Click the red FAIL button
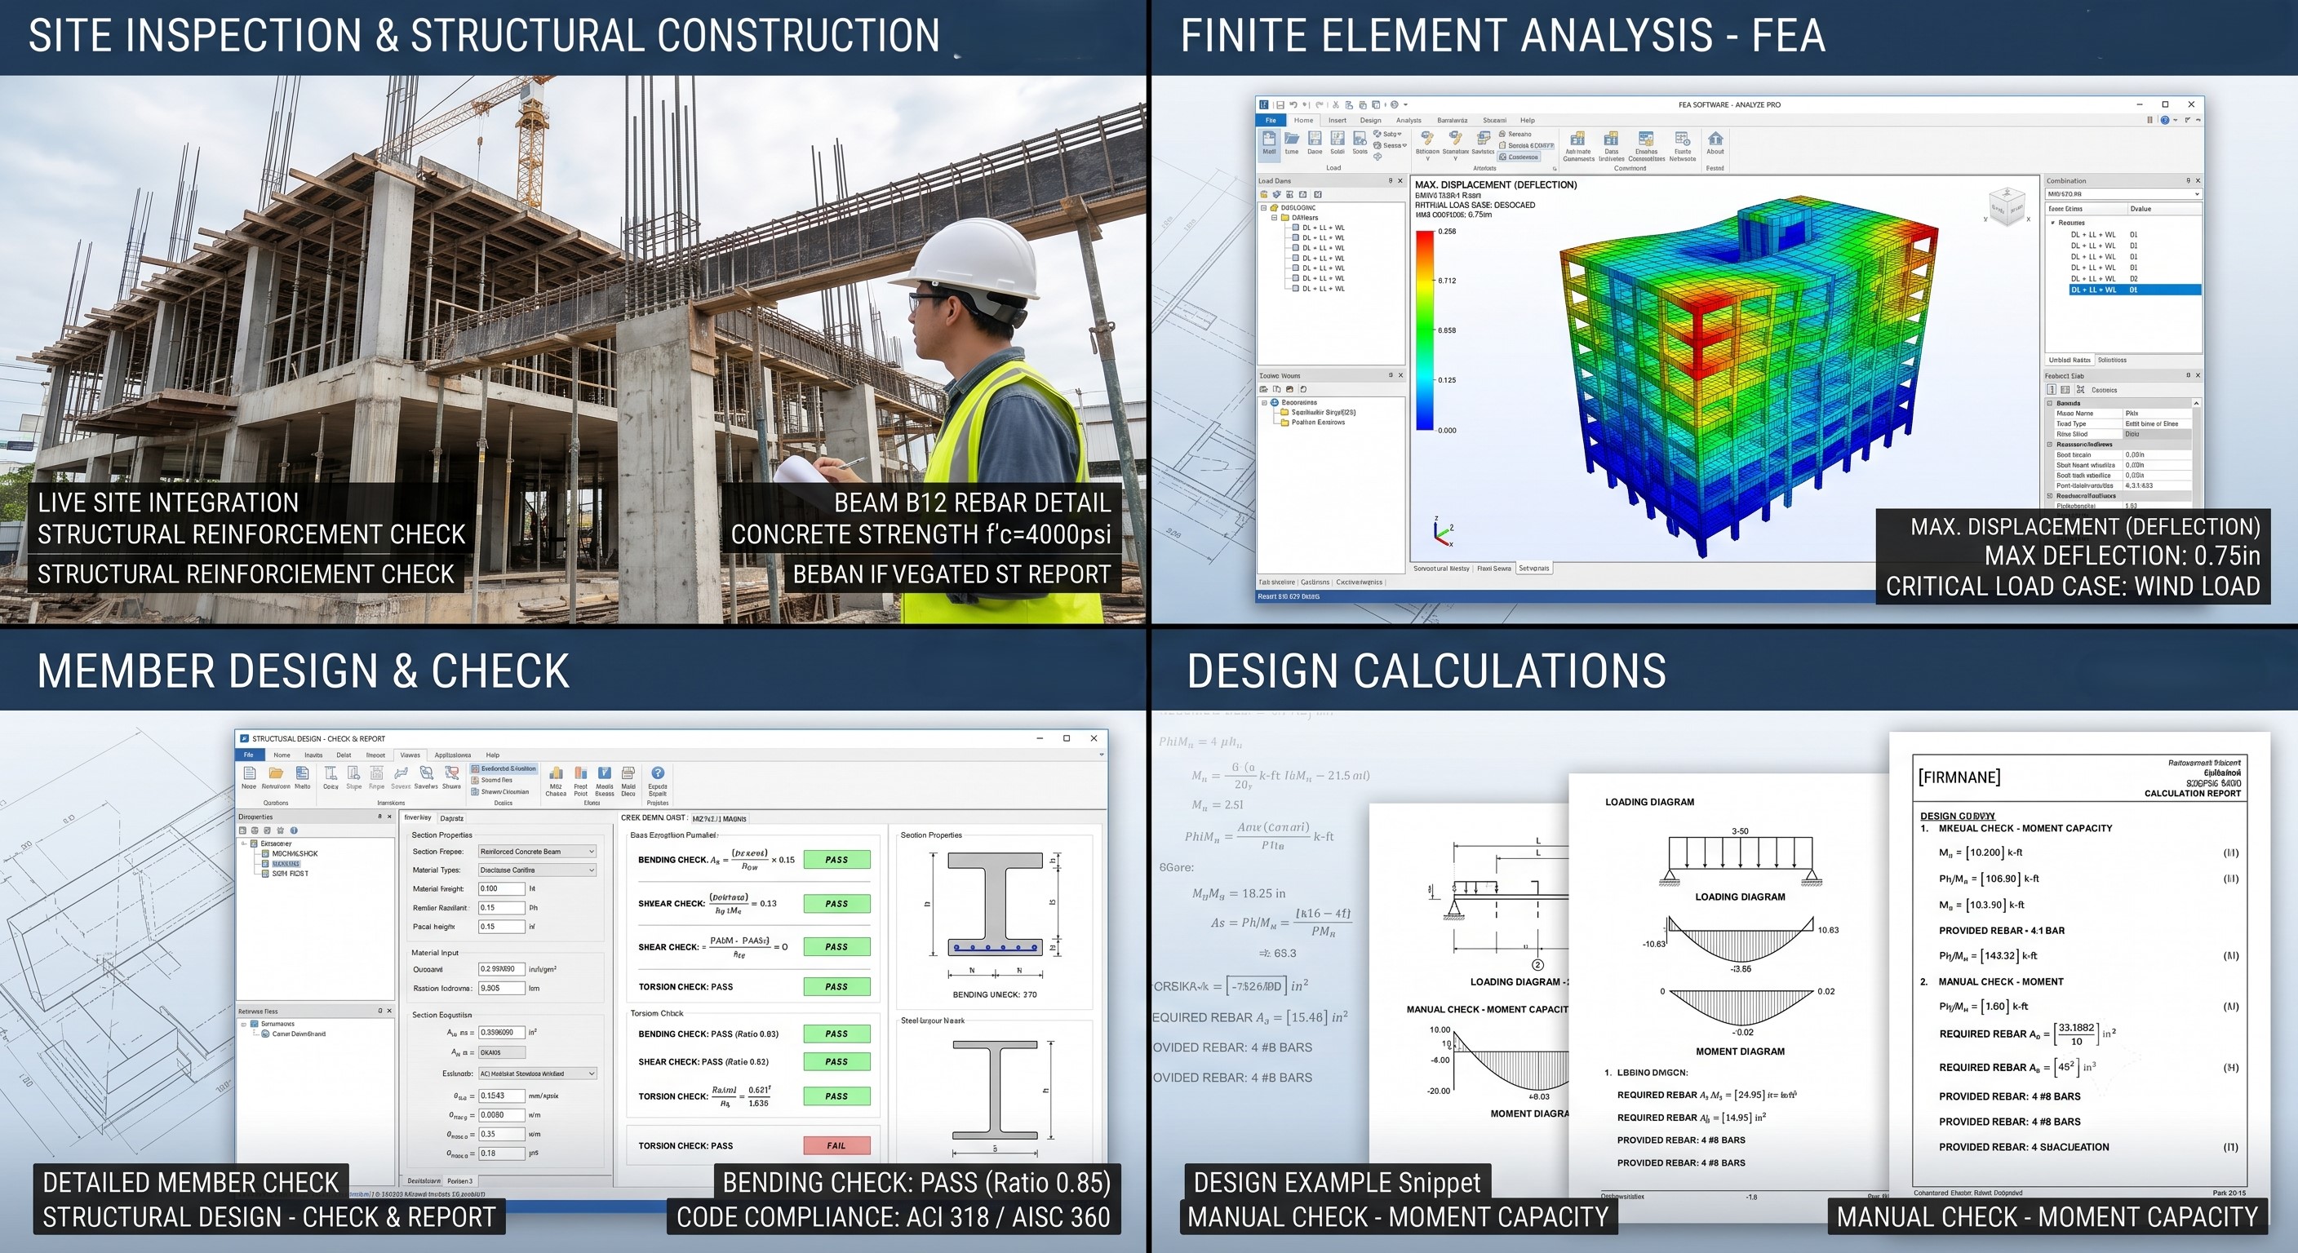 pos(836,1146)
